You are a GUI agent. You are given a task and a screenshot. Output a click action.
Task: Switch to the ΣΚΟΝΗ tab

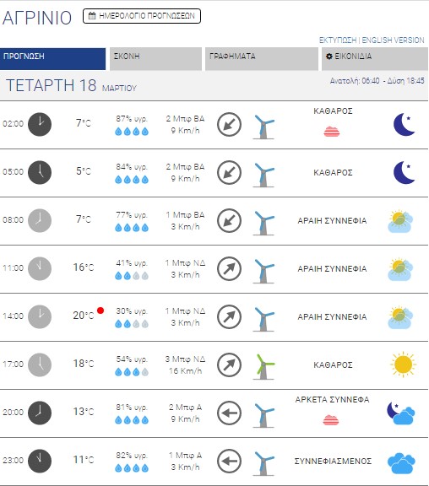(155, 59)
